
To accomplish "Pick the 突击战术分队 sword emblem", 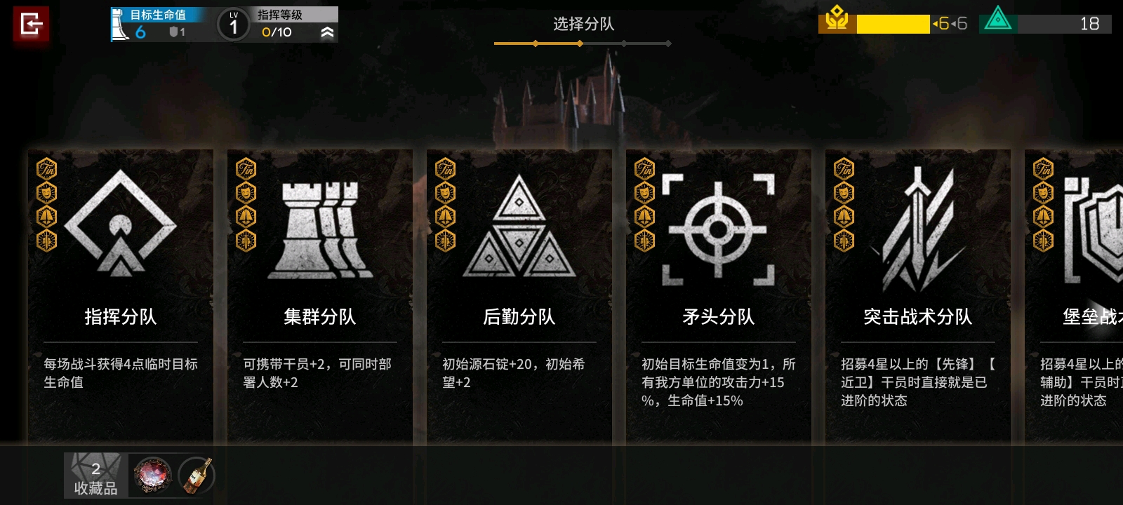I will click(x=918, y=229).
